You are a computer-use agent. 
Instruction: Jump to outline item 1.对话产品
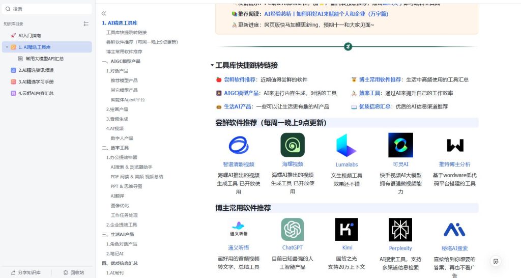coord(117,71)
